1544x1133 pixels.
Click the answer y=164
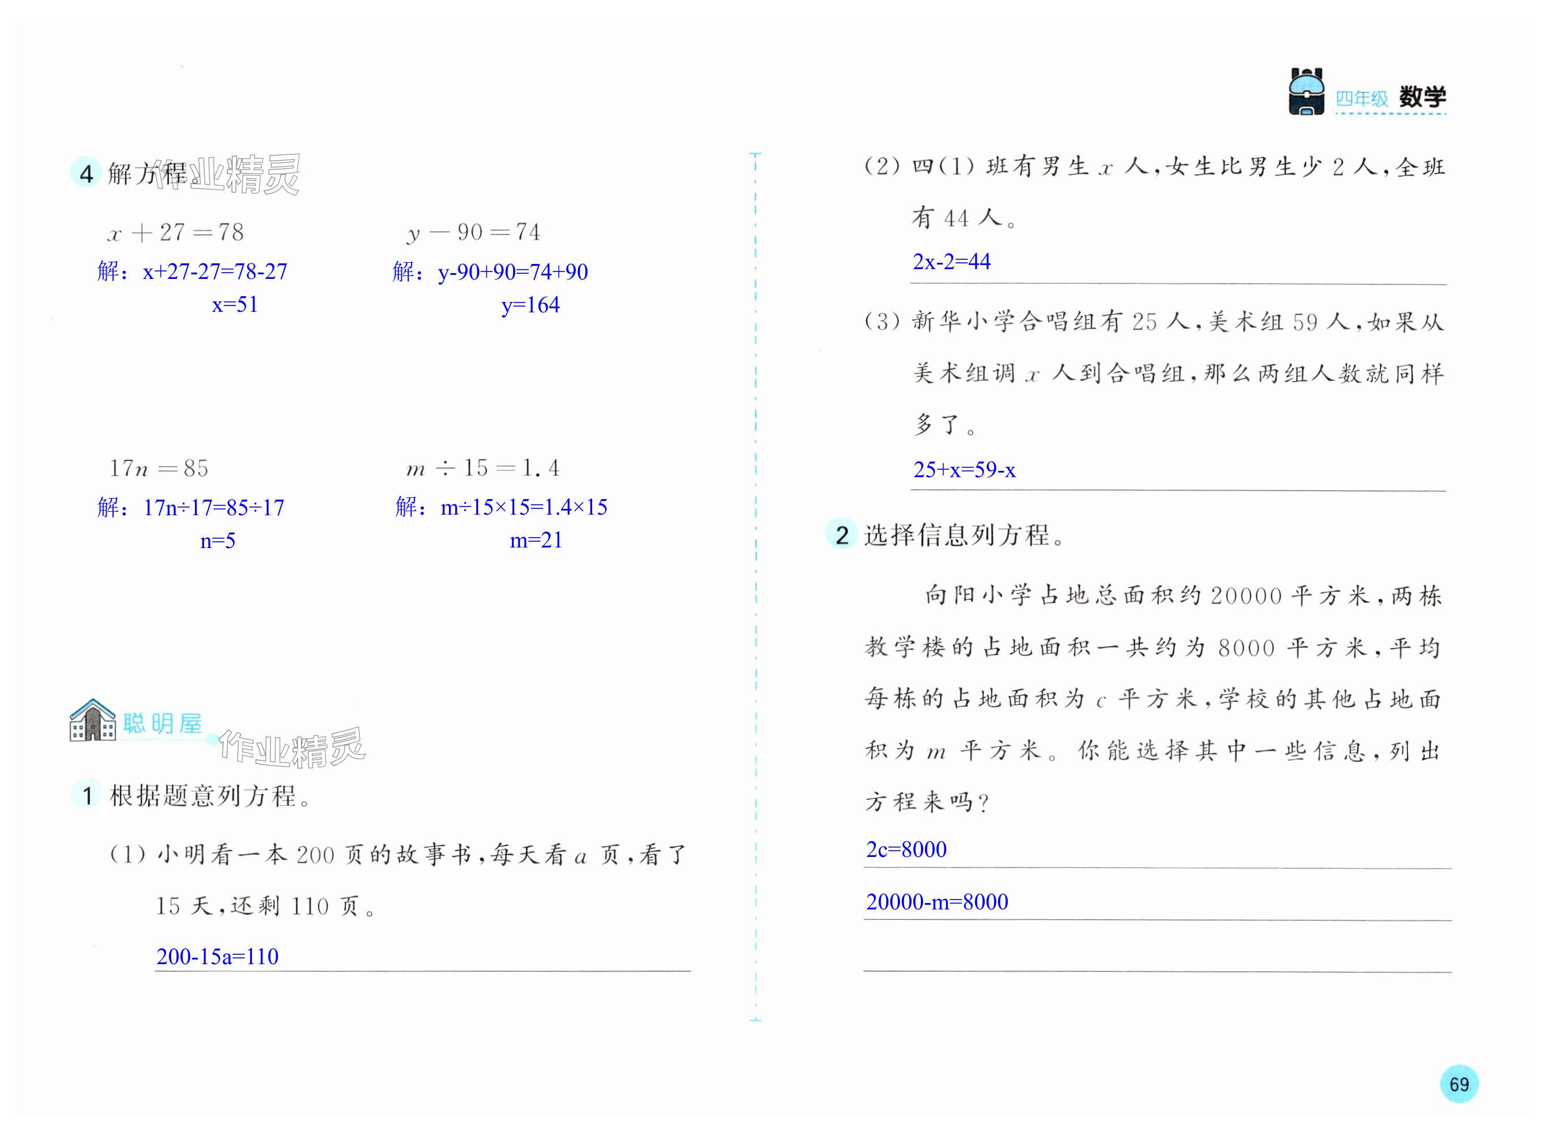(x=530, y=304)
